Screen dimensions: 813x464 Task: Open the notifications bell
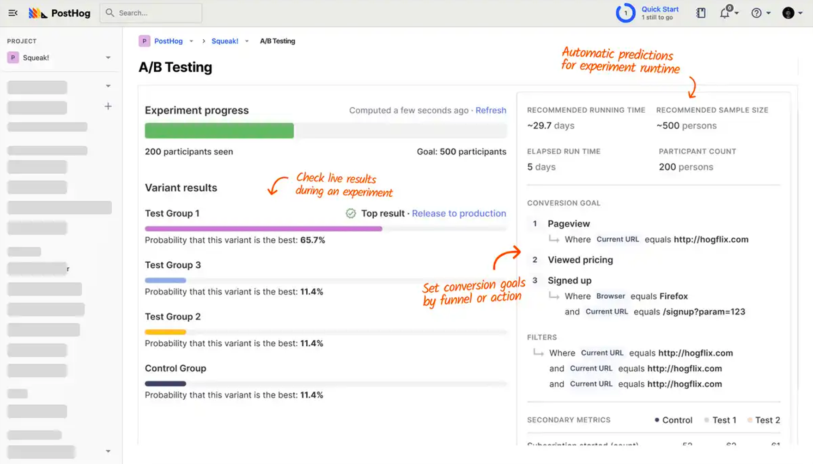725,13
